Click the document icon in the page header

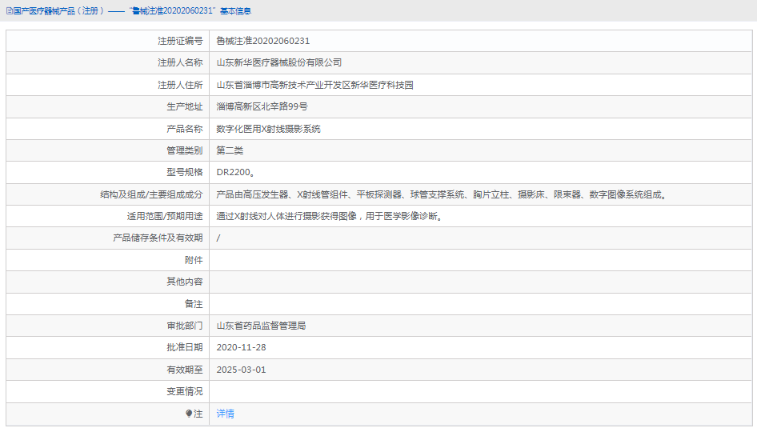tap(9, 10)
